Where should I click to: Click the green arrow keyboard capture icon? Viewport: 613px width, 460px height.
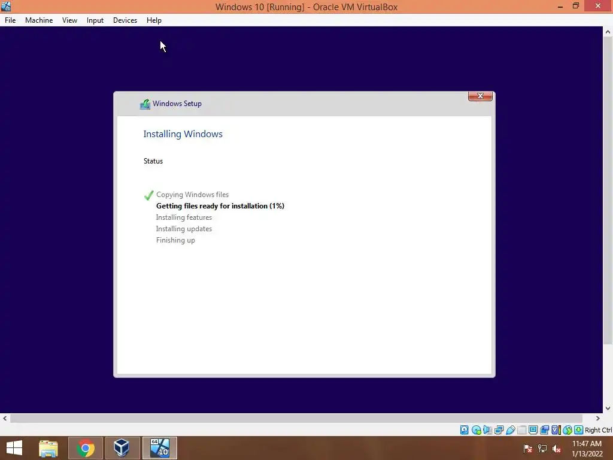[x=579, y=430]
